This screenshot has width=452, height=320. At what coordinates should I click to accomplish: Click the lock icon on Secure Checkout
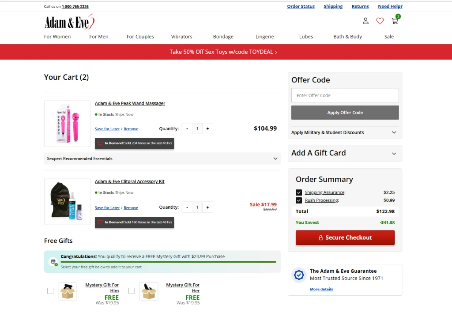320,237
